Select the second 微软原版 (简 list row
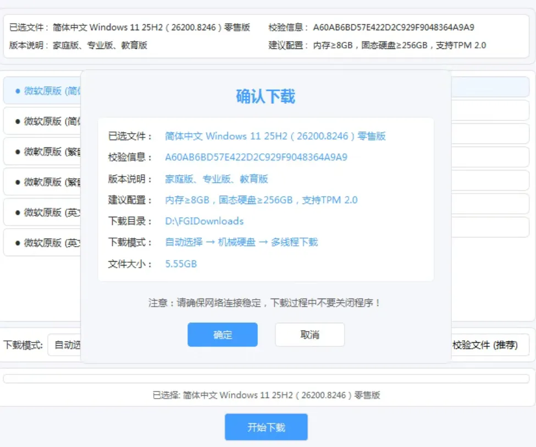The image size is (536, 447). (42, 121)
